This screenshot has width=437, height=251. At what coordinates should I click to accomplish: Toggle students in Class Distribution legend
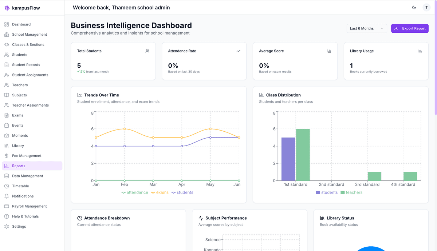tap(327, 192)
